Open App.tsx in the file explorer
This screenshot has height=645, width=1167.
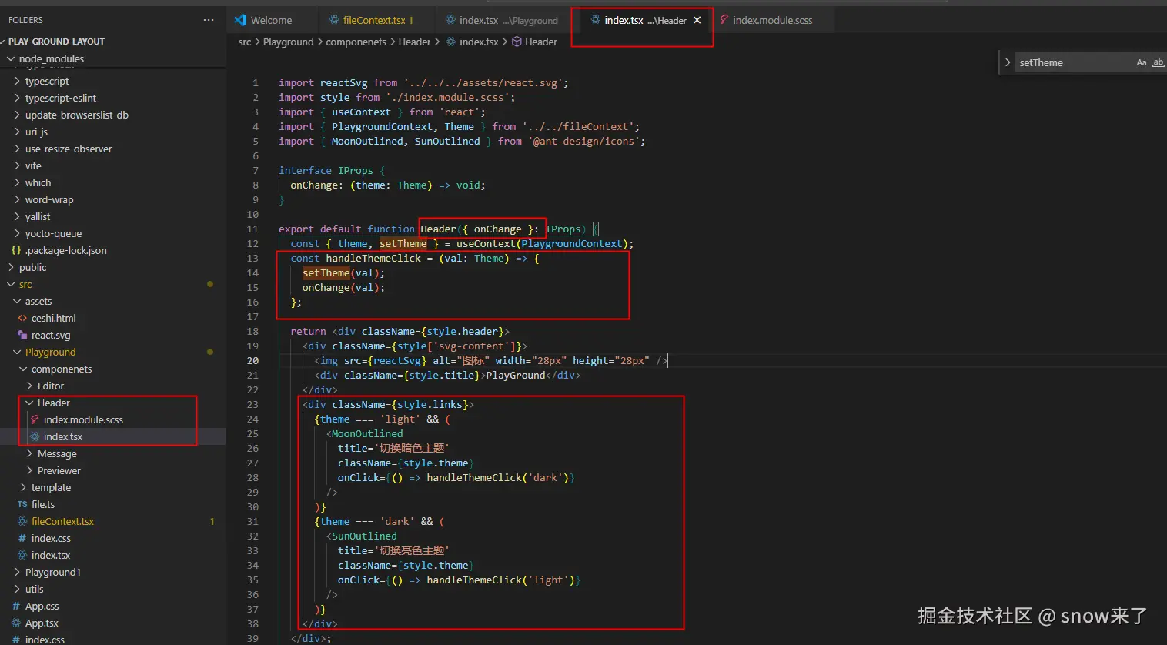point(42,623)
